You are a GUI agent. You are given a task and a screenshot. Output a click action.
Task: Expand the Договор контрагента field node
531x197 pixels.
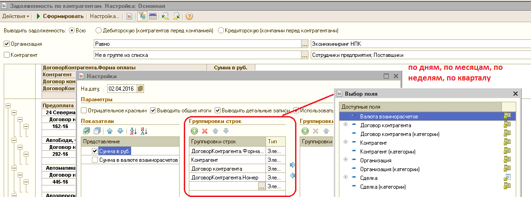(x=345, y=125)
